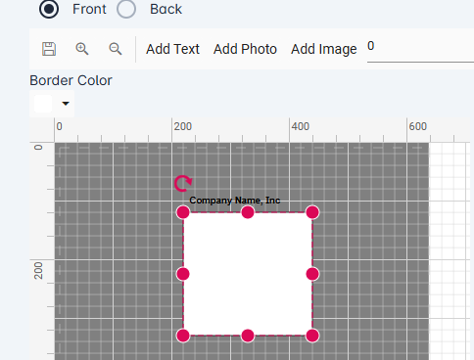Click the bottom-right resize handle of selection
The image size is (474, 360).
tap(312, 336)
